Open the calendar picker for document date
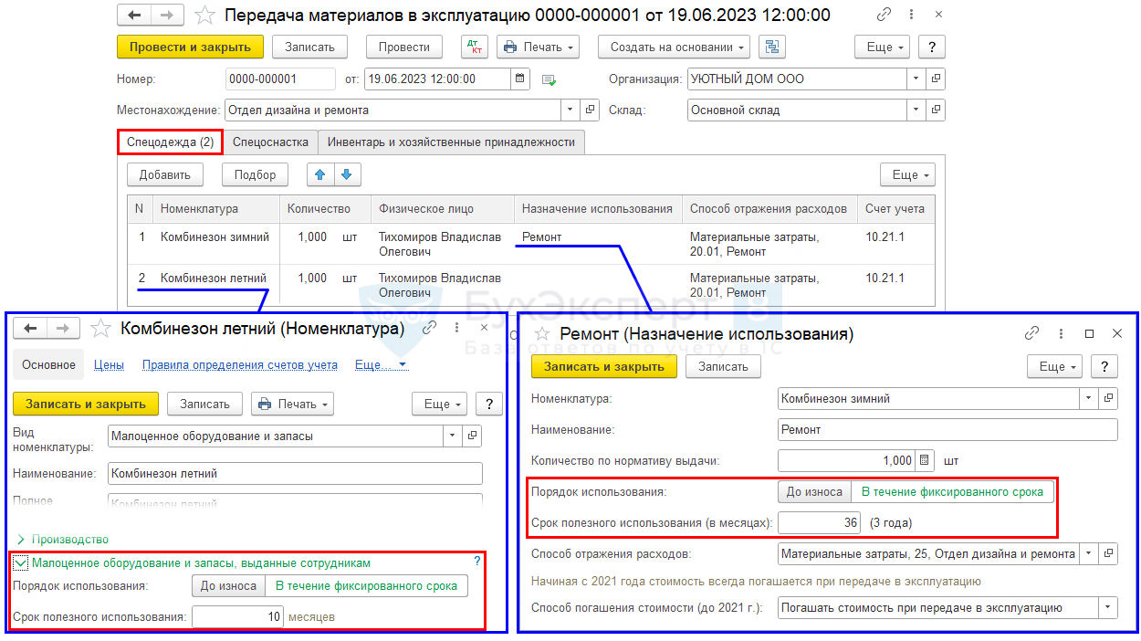The height and width of the screenshot is (641, 1141). pyautogui.click(x=519, y=79)
